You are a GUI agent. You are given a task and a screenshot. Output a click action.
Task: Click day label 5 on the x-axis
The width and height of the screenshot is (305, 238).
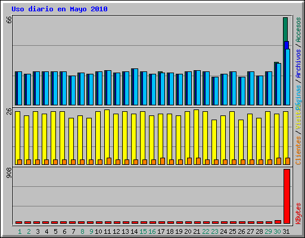pyautogui.click(x=55, y=231)
